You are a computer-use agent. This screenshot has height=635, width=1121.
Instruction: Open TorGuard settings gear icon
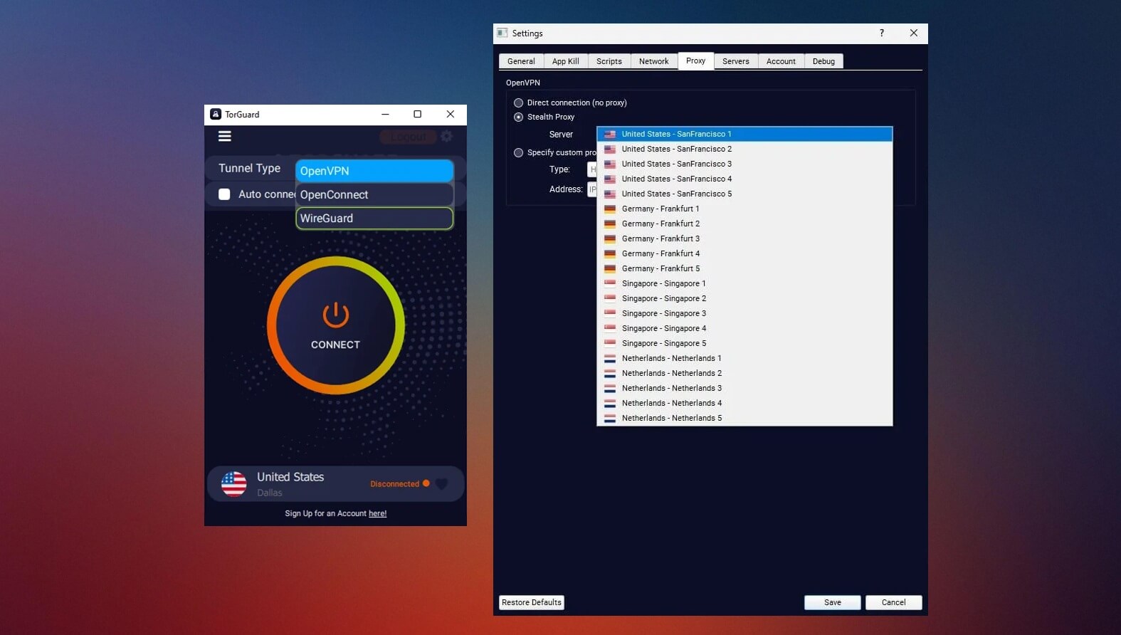point(447,136)
